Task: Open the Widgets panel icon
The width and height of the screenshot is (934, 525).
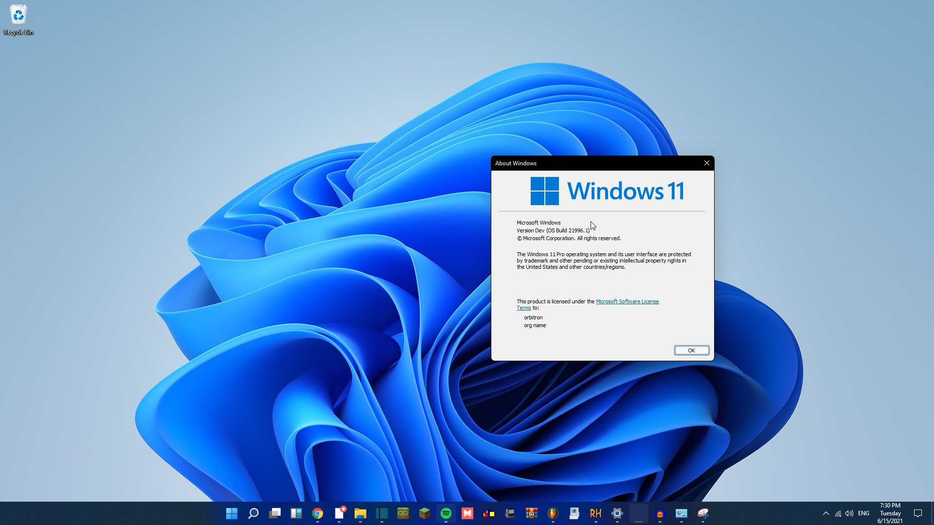Action: 296,513
